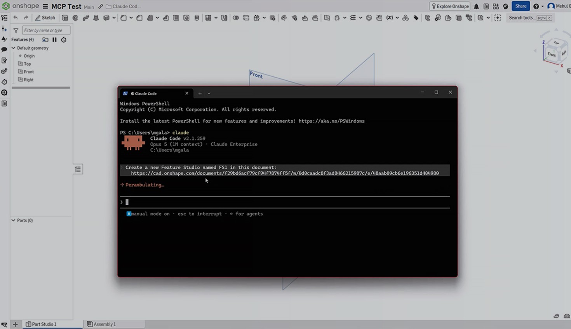Select the Chamfer tool icon

click(139, 18)
